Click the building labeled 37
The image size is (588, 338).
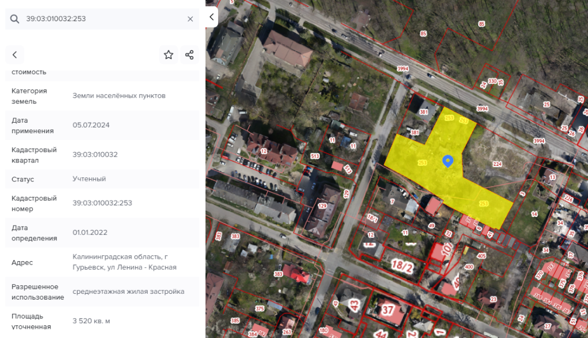click(x=388, y=310)
